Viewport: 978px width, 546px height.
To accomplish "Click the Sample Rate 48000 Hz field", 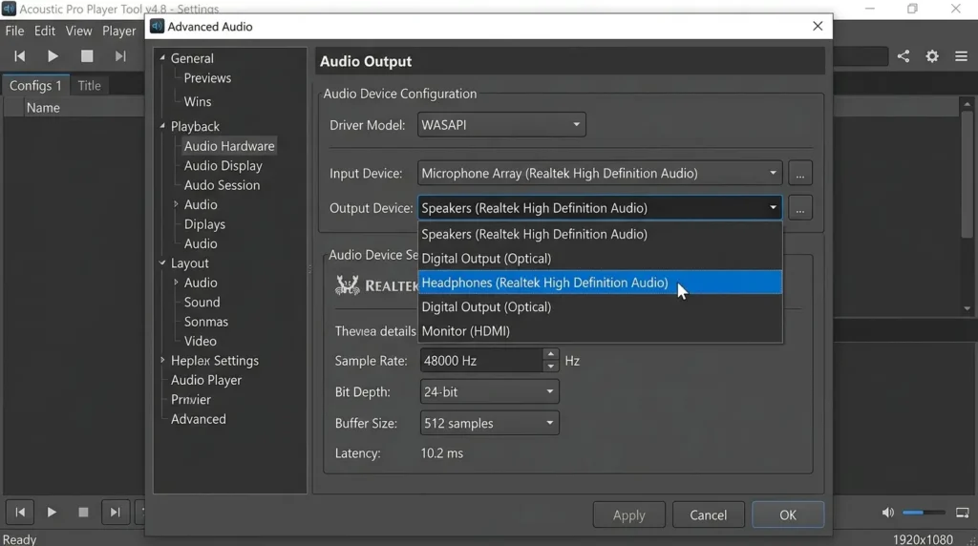I will [481, 360].
